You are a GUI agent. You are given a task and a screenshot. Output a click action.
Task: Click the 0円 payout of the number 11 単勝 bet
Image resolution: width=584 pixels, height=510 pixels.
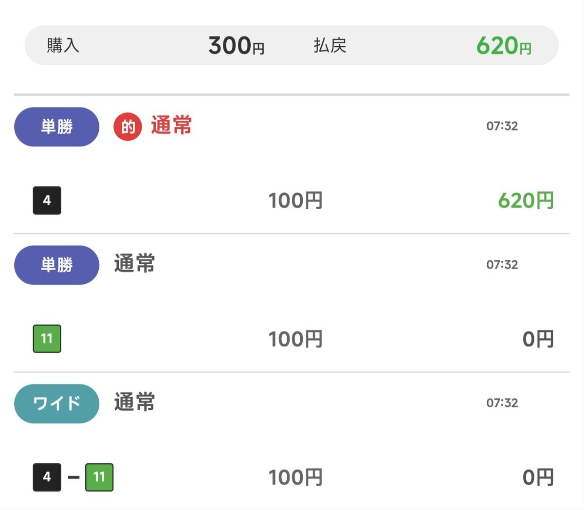538,339
